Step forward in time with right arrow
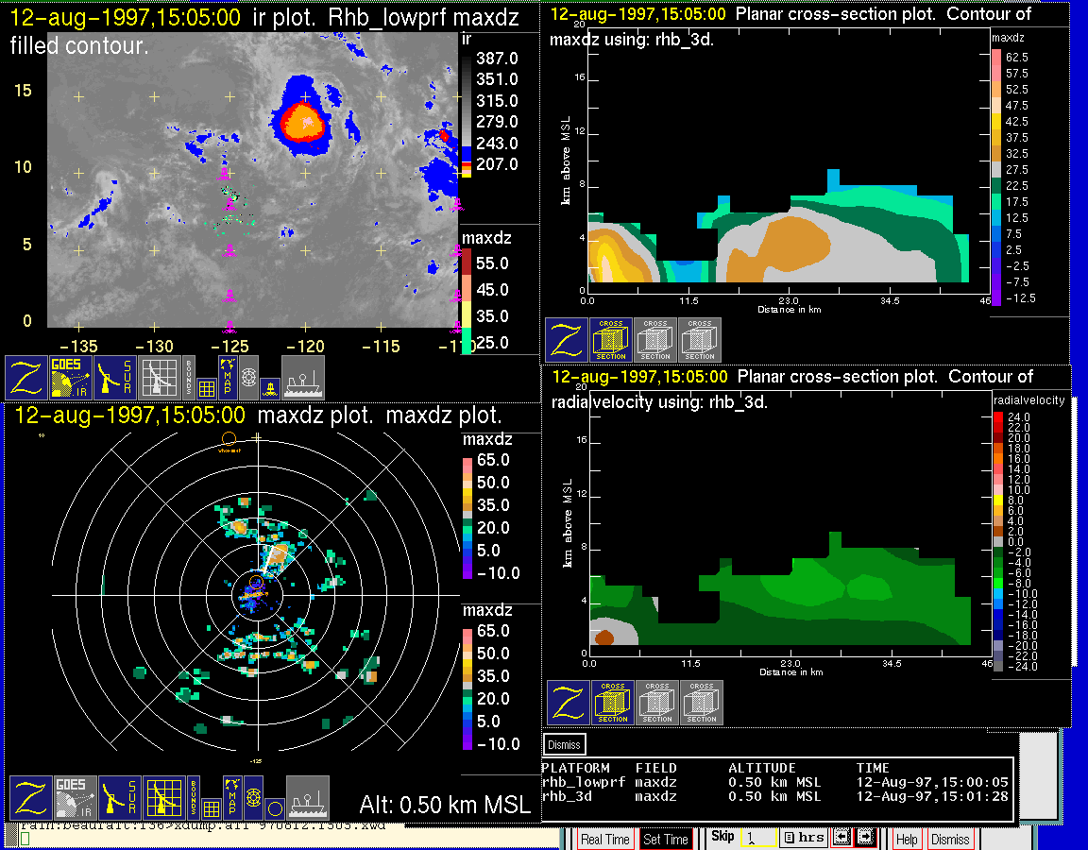Screen dimensions: 1088x850 click(x=864, y=838)
